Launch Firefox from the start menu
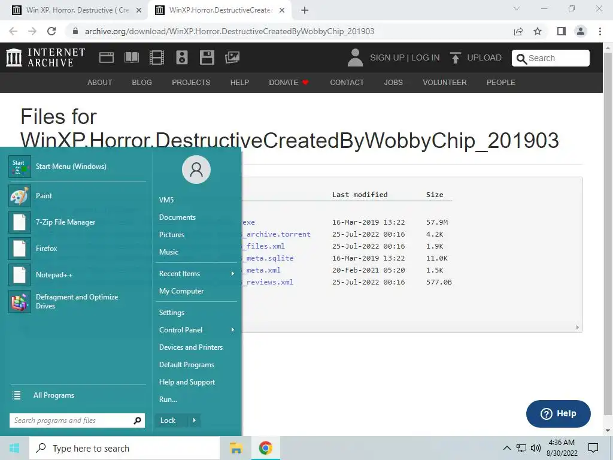The width and height of the screenshot is (613, 460). click(x=77, y=249)
